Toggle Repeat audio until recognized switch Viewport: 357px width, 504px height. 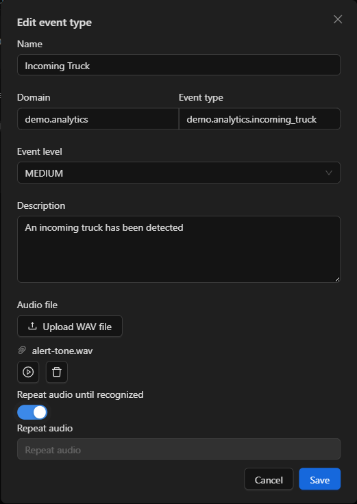coord(32,412)
